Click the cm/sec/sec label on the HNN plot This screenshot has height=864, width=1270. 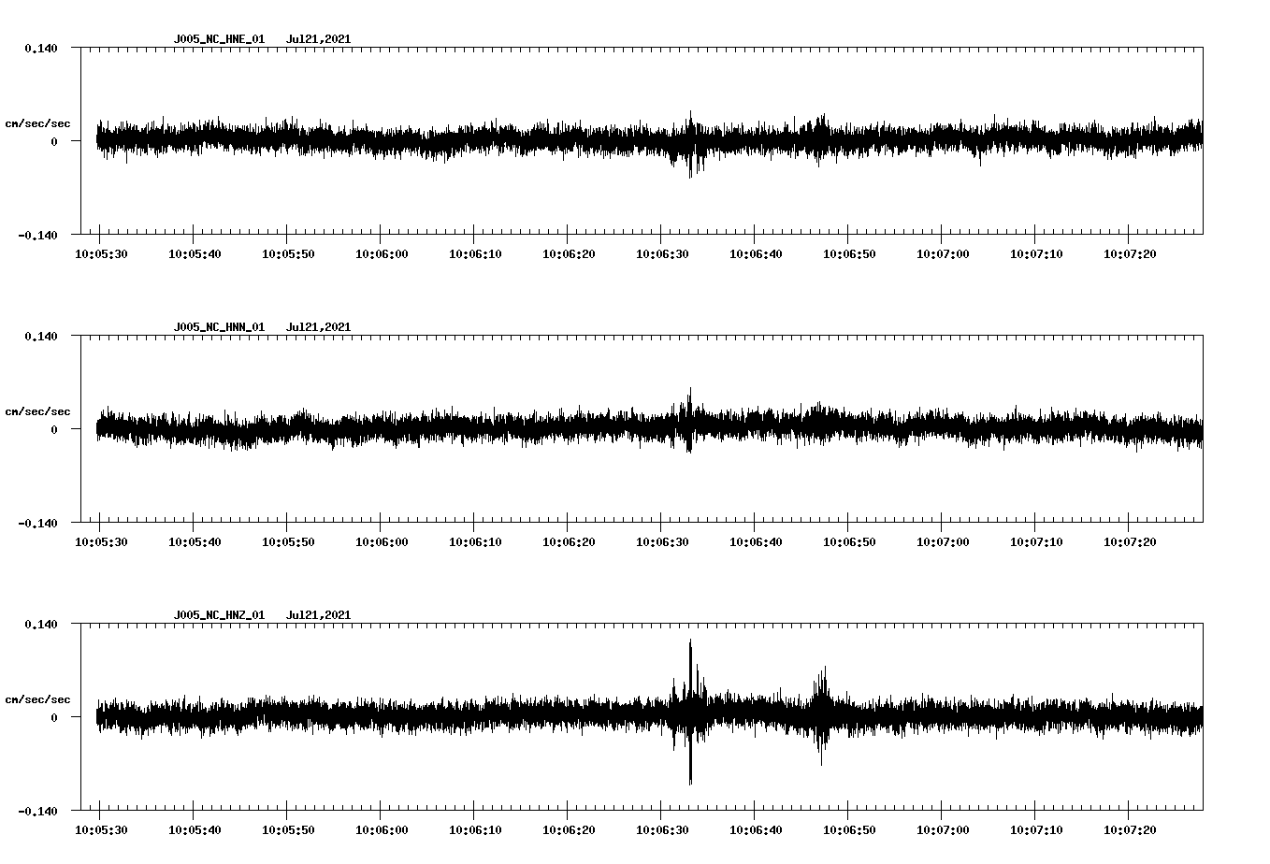pos(38,410)
